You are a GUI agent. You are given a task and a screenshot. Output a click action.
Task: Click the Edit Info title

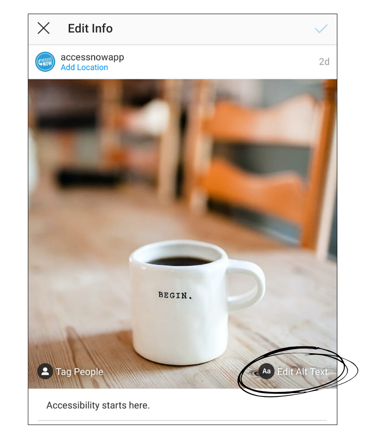(90, 28)
